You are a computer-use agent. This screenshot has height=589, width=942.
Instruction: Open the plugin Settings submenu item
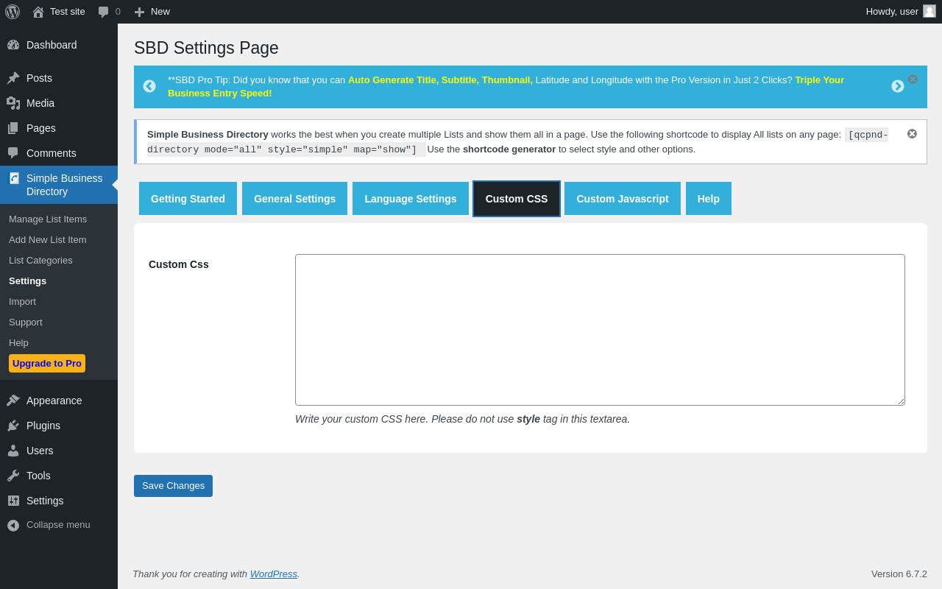(x=27, y=281)
